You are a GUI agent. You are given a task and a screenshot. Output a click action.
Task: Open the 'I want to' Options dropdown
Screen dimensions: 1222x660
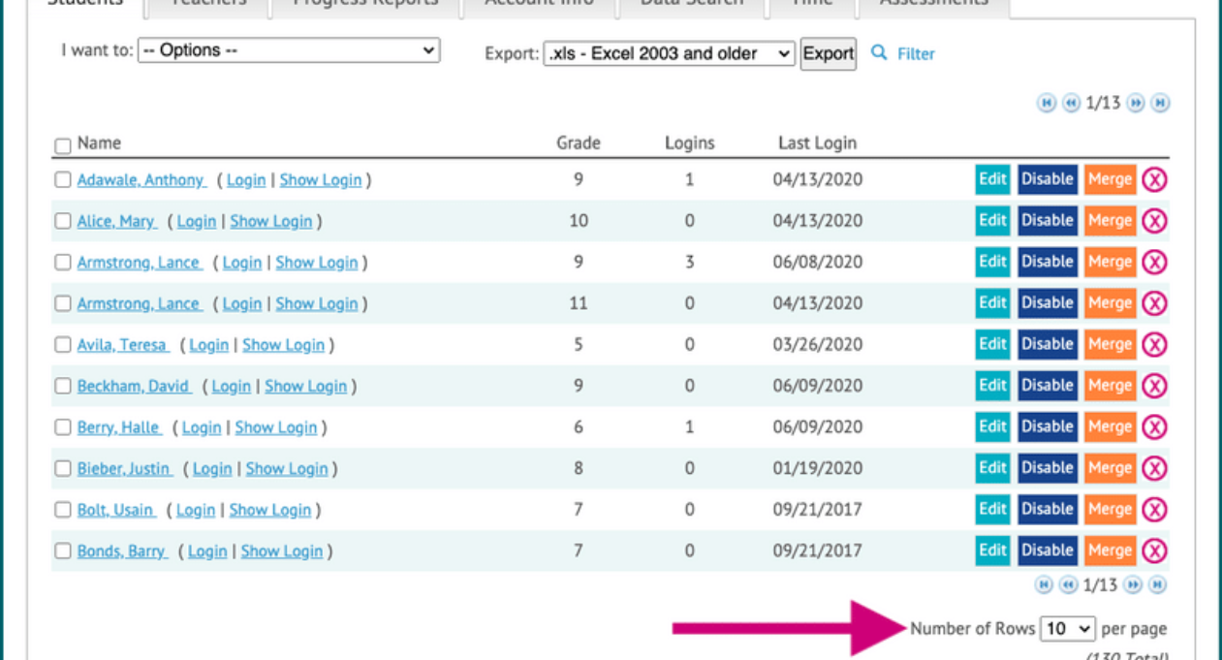289,50
